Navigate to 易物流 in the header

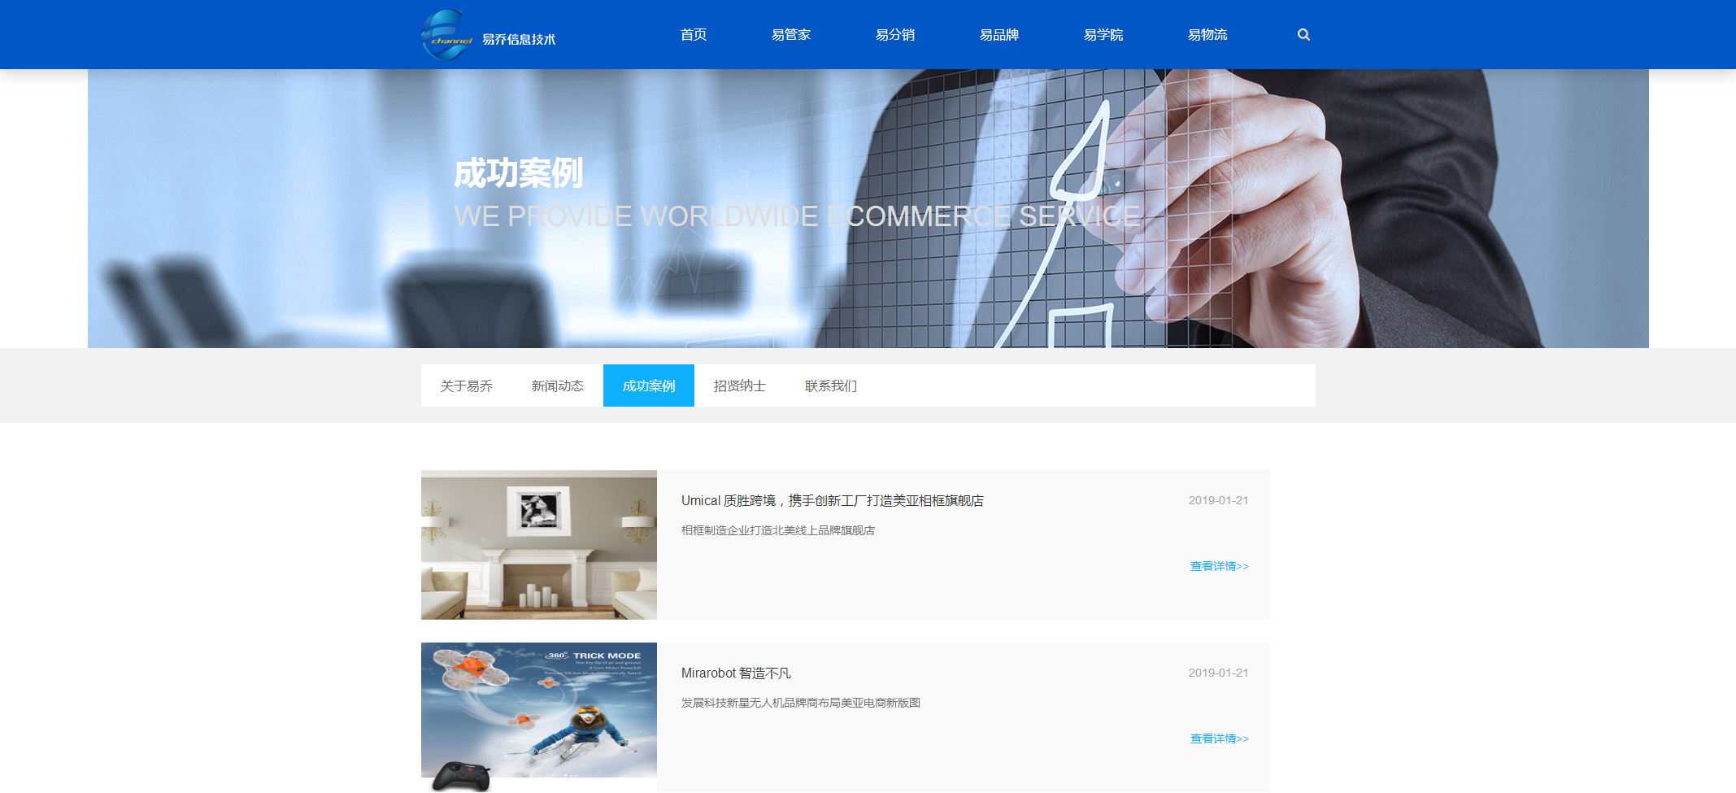pyautogui.click(x=1207, y=35)
